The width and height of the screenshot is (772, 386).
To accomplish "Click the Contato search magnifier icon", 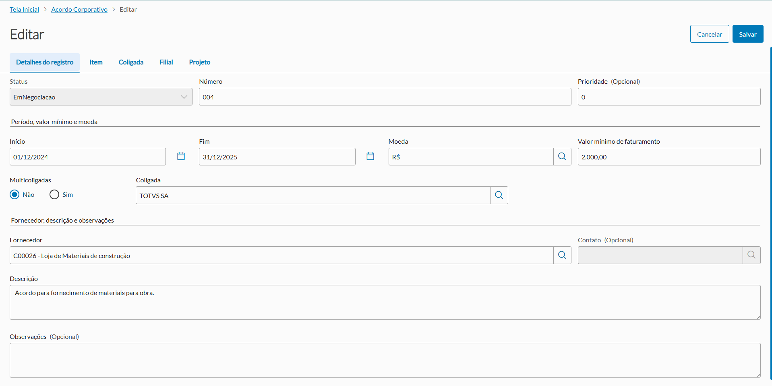I will [x=751, y=255].
